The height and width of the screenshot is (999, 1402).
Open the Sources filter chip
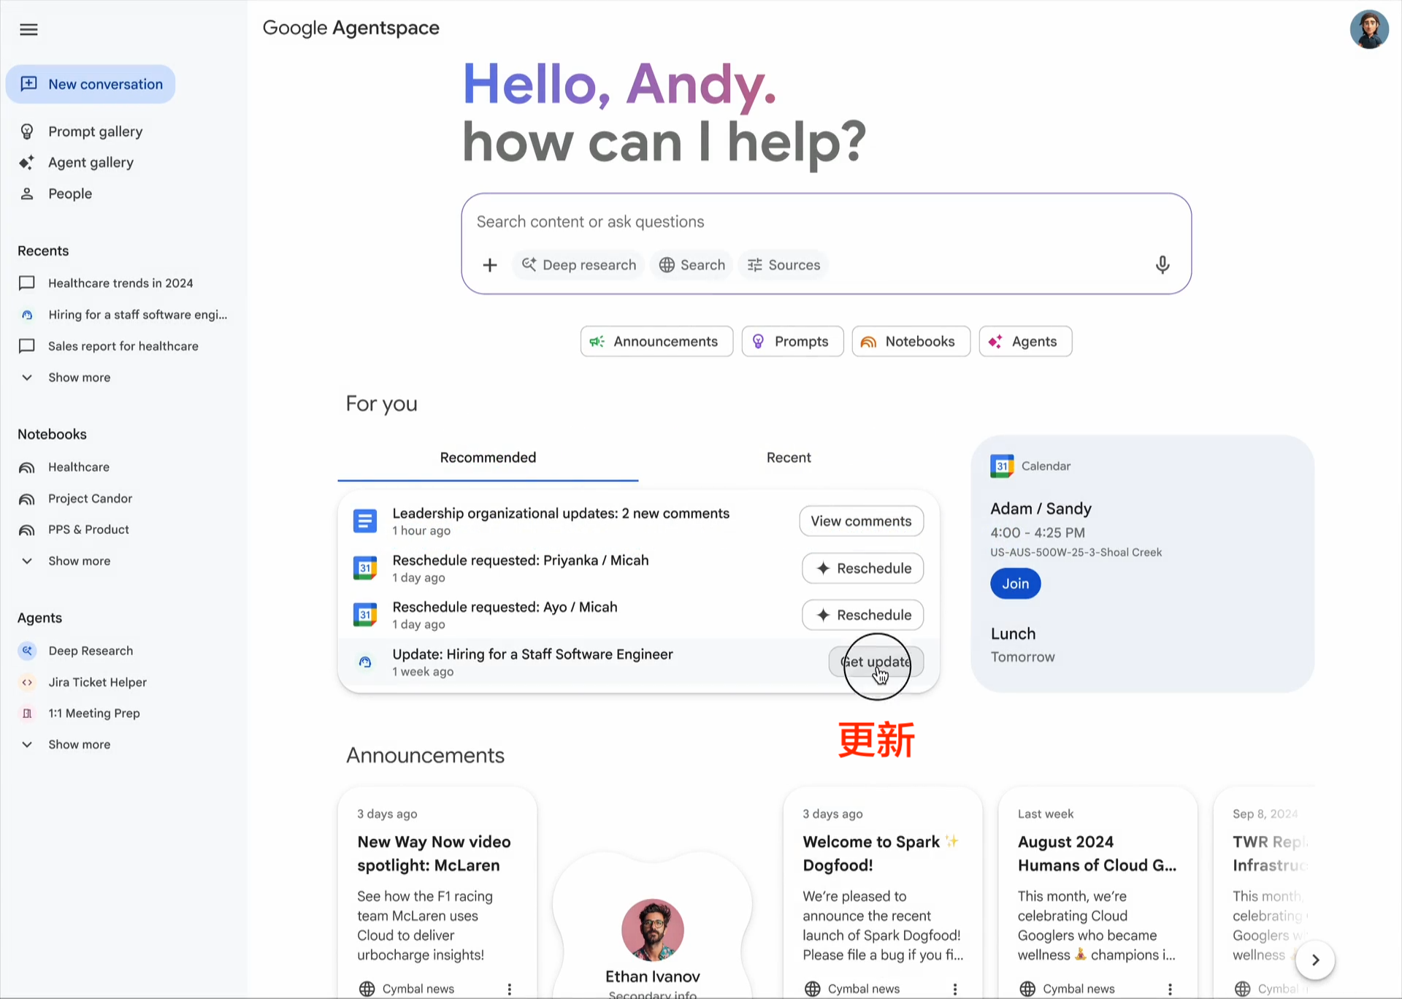[784, 265]
